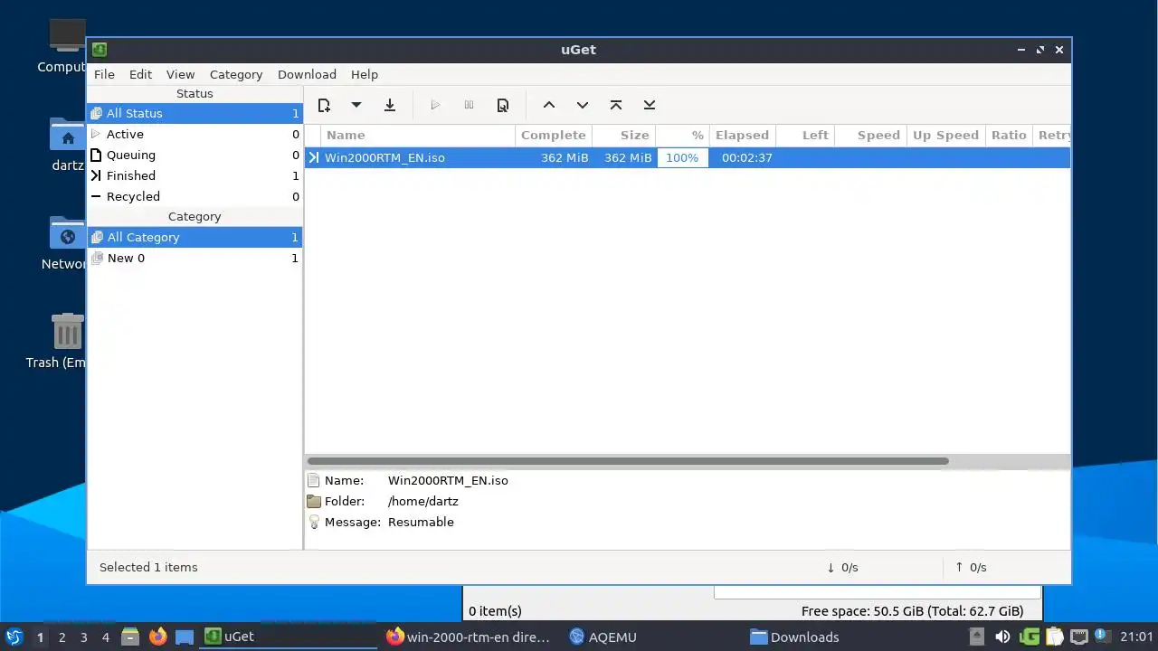Select the Recycled status row
Image resolution: width=1158 pixels, height=651 pixels.
[x=195, y=196]
